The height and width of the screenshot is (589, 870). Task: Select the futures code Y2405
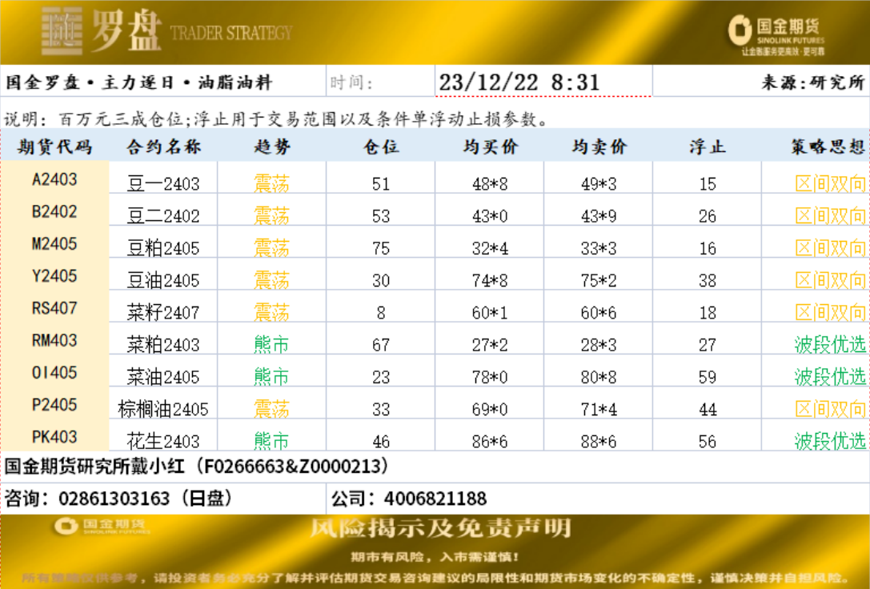click(x=54, y=275)
